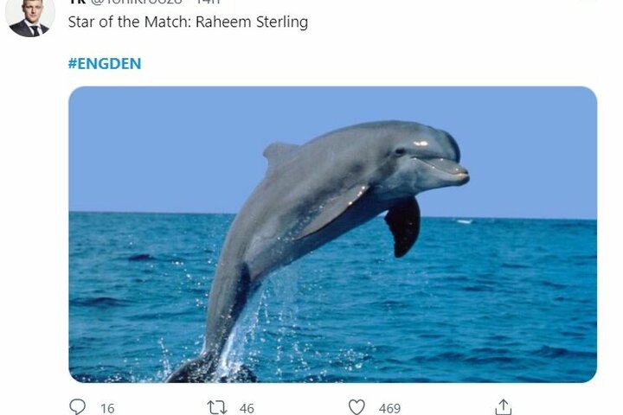Retweet using the looping arrows icon
623x415 pixels.
(217, 407)
